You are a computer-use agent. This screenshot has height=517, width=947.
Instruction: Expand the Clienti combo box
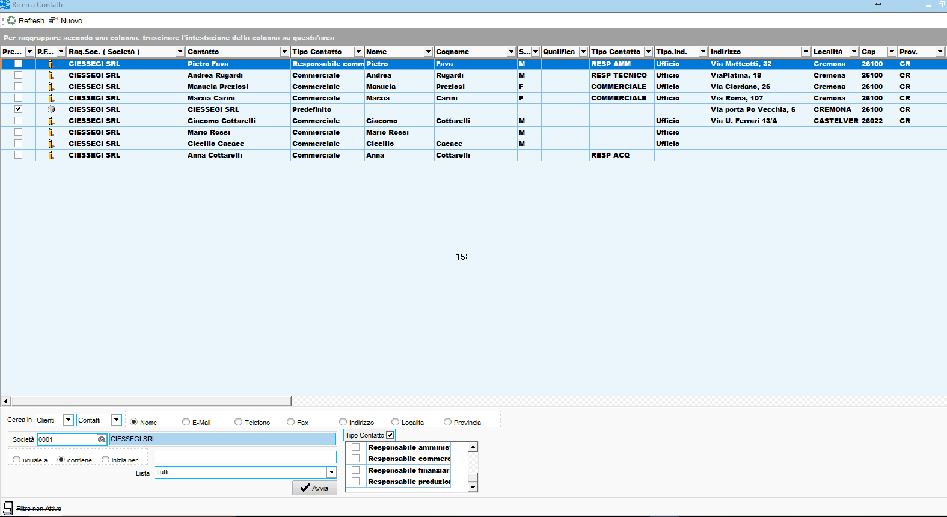[x=68, y=420]
